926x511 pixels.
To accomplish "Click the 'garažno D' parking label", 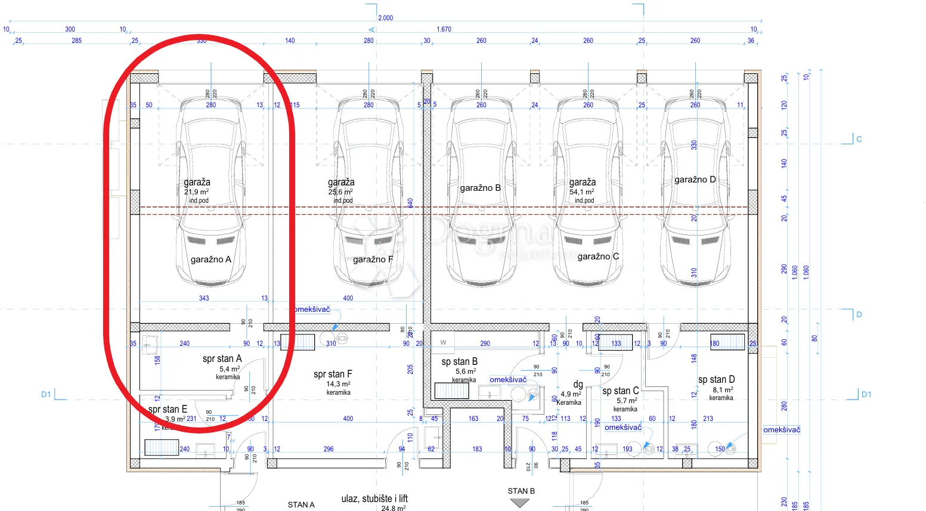I will click(x=695, y=179).
